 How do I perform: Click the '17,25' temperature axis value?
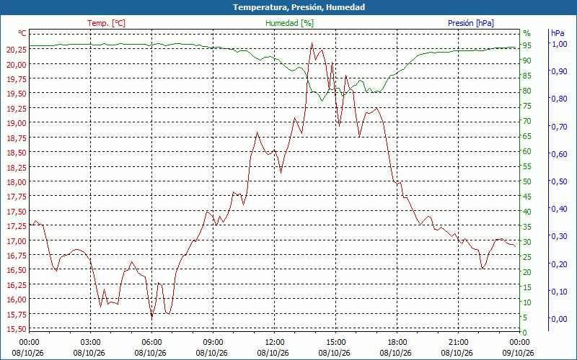tap(17, 226)
